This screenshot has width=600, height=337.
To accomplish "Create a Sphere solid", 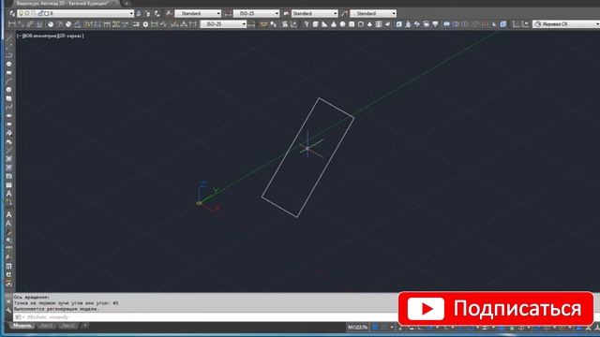I will click(x=342, y=24).
